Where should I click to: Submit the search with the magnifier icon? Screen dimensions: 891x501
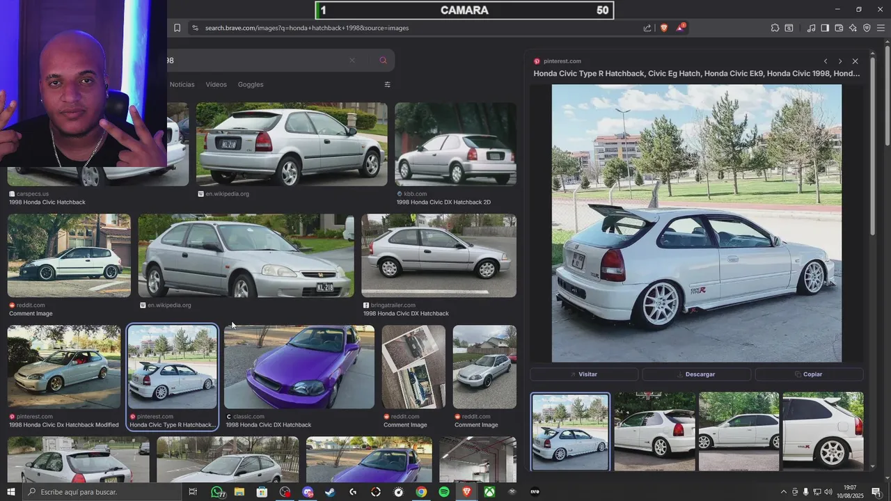pyautogui.click(x=383, y=61)
